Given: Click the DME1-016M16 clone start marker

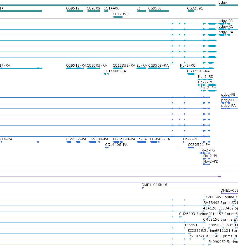Looking at the screenshot, I should click(143, 188).
